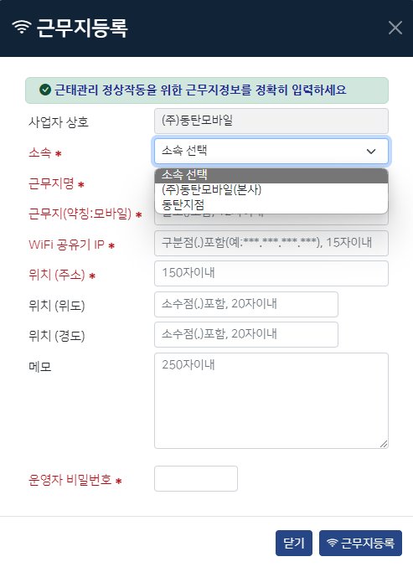
Task: Click the WiFi icon on the 근무지등록 button
Action: (x=332, y=543)
